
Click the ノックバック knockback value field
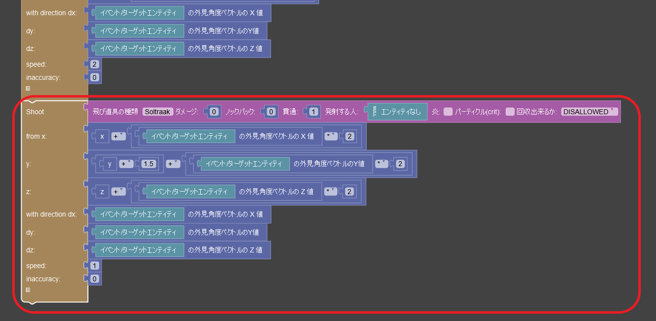coord(271,112)
